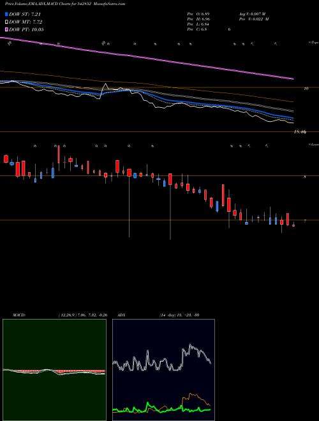Viewport: 319px width, 421px height.
Task: Click the '10' price axis label
Action: click(x=306, y=88)
